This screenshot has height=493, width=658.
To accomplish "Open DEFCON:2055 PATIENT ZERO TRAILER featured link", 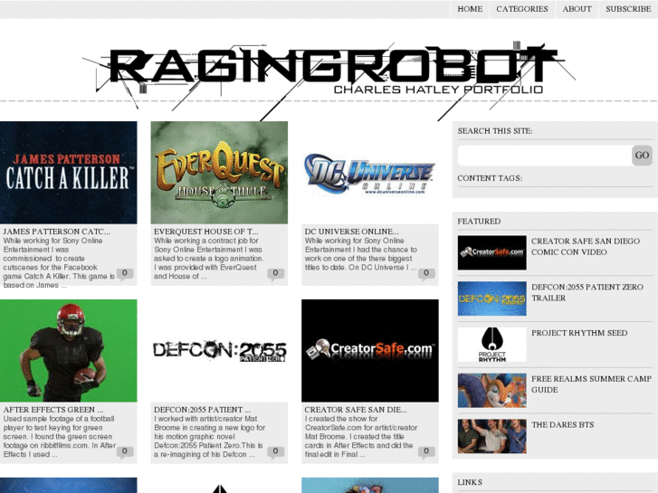I will tap(587, 292).
